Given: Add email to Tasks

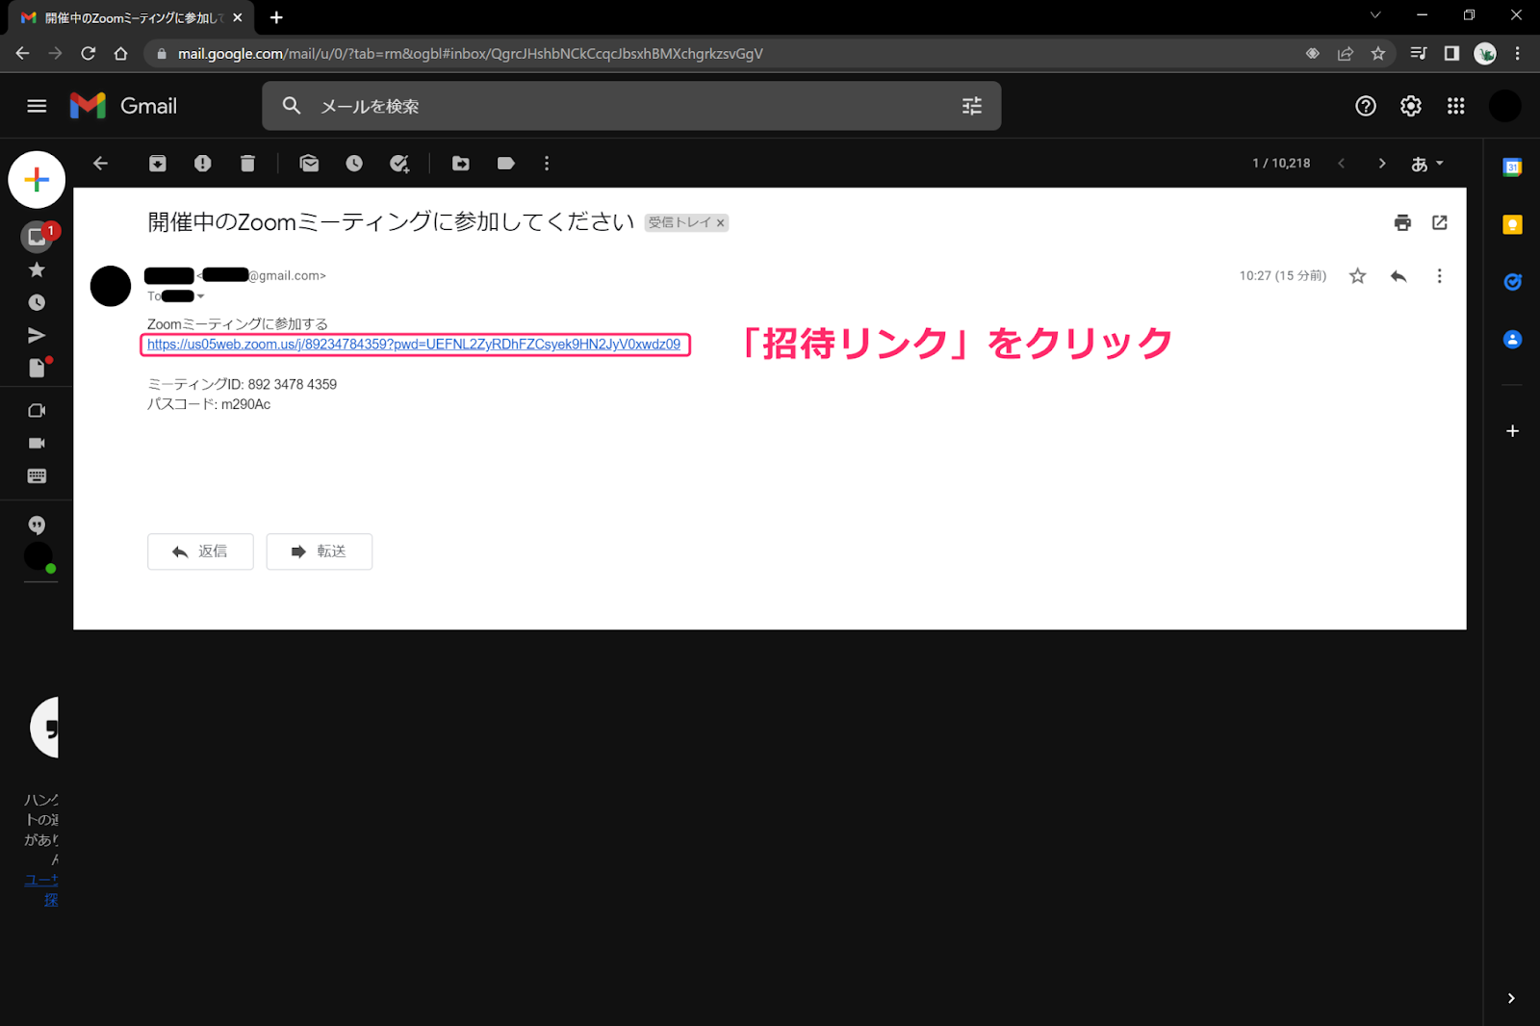Looking at the screenshot, I should tap(399, 164).
